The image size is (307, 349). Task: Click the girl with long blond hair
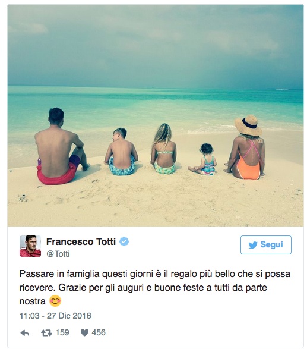(x=164, y=149)
